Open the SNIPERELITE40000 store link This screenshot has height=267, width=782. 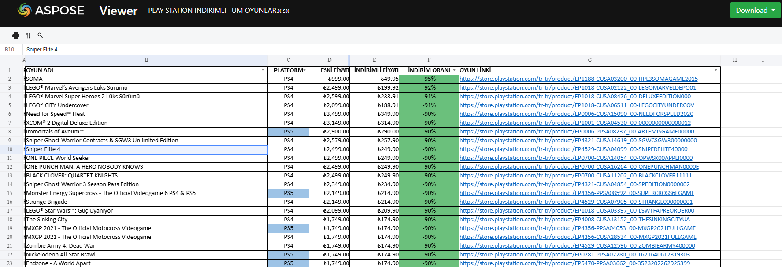573,149
